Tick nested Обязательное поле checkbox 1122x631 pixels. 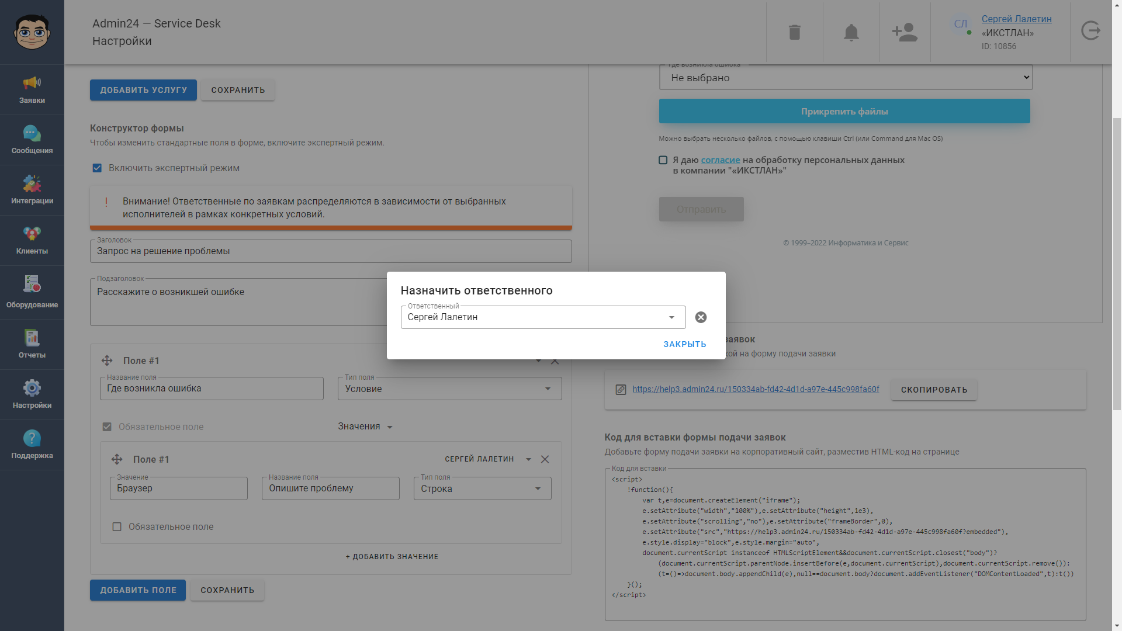point(117,527)
